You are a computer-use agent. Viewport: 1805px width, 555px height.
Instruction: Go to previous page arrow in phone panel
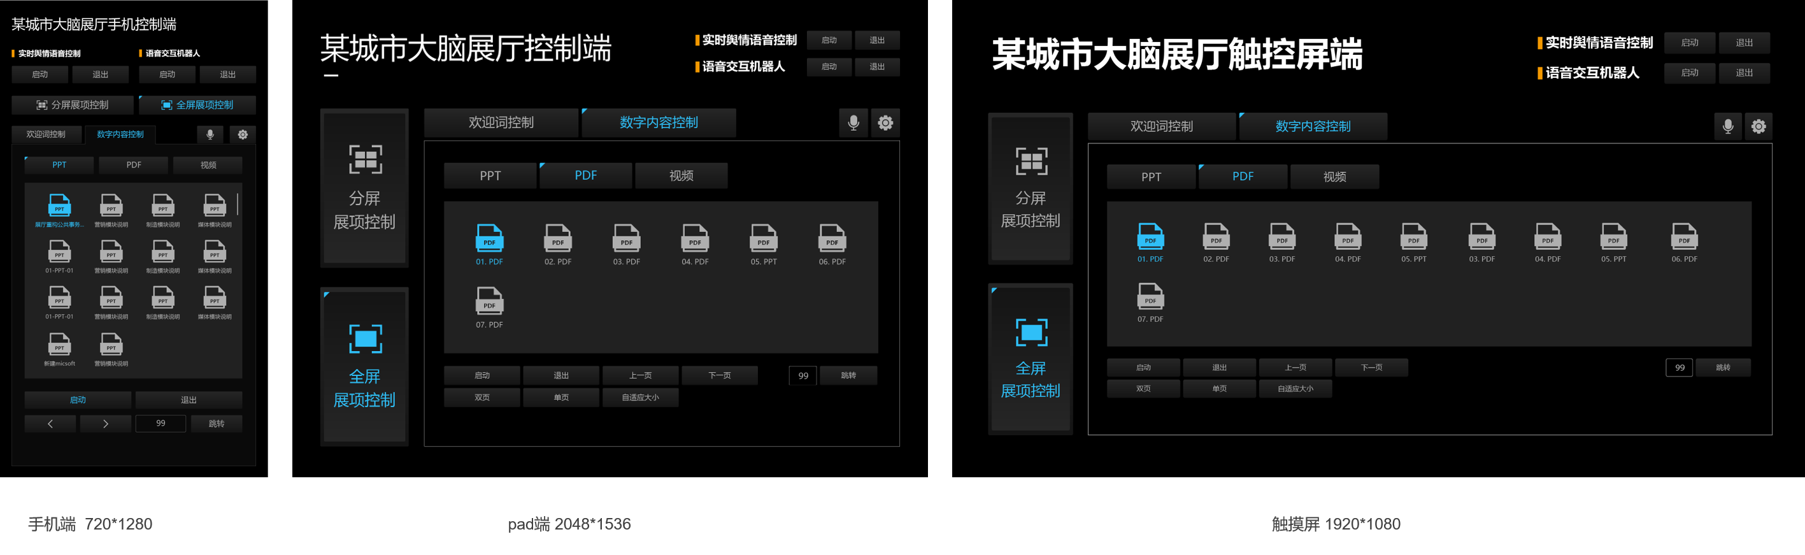pos(50,423)
